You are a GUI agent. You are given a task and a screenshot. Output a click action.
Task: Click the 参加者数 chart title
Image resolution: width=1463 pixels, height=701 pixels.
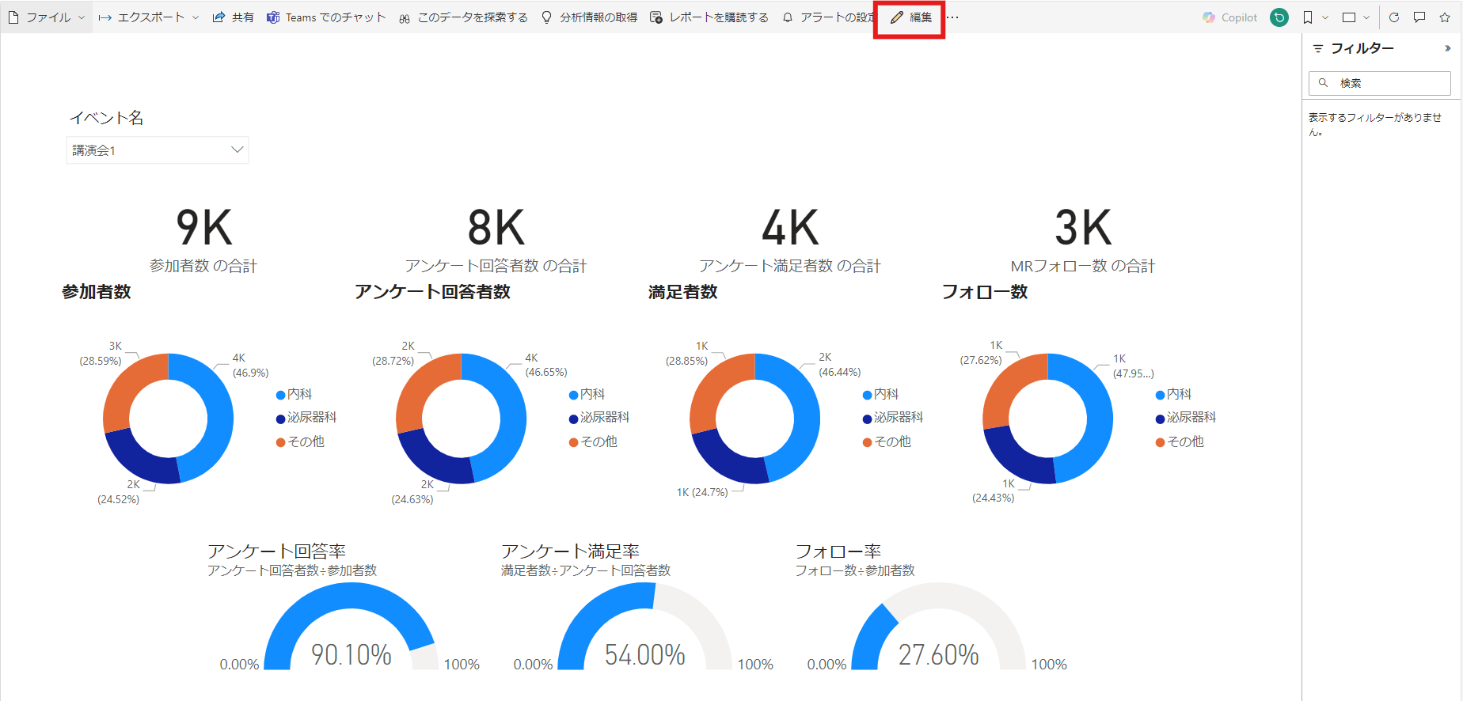tap(97, 292)
